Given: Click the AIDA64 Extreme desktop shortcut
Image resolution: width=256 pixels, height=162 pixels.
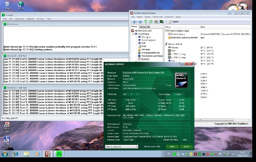Looking at the screenshot, I should pyautogui.click(x=7, y=127).
